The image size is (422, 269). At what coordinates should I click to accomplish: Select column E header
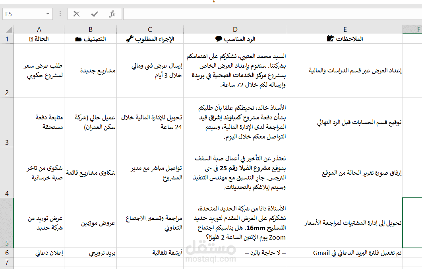[x=345, y=29]
